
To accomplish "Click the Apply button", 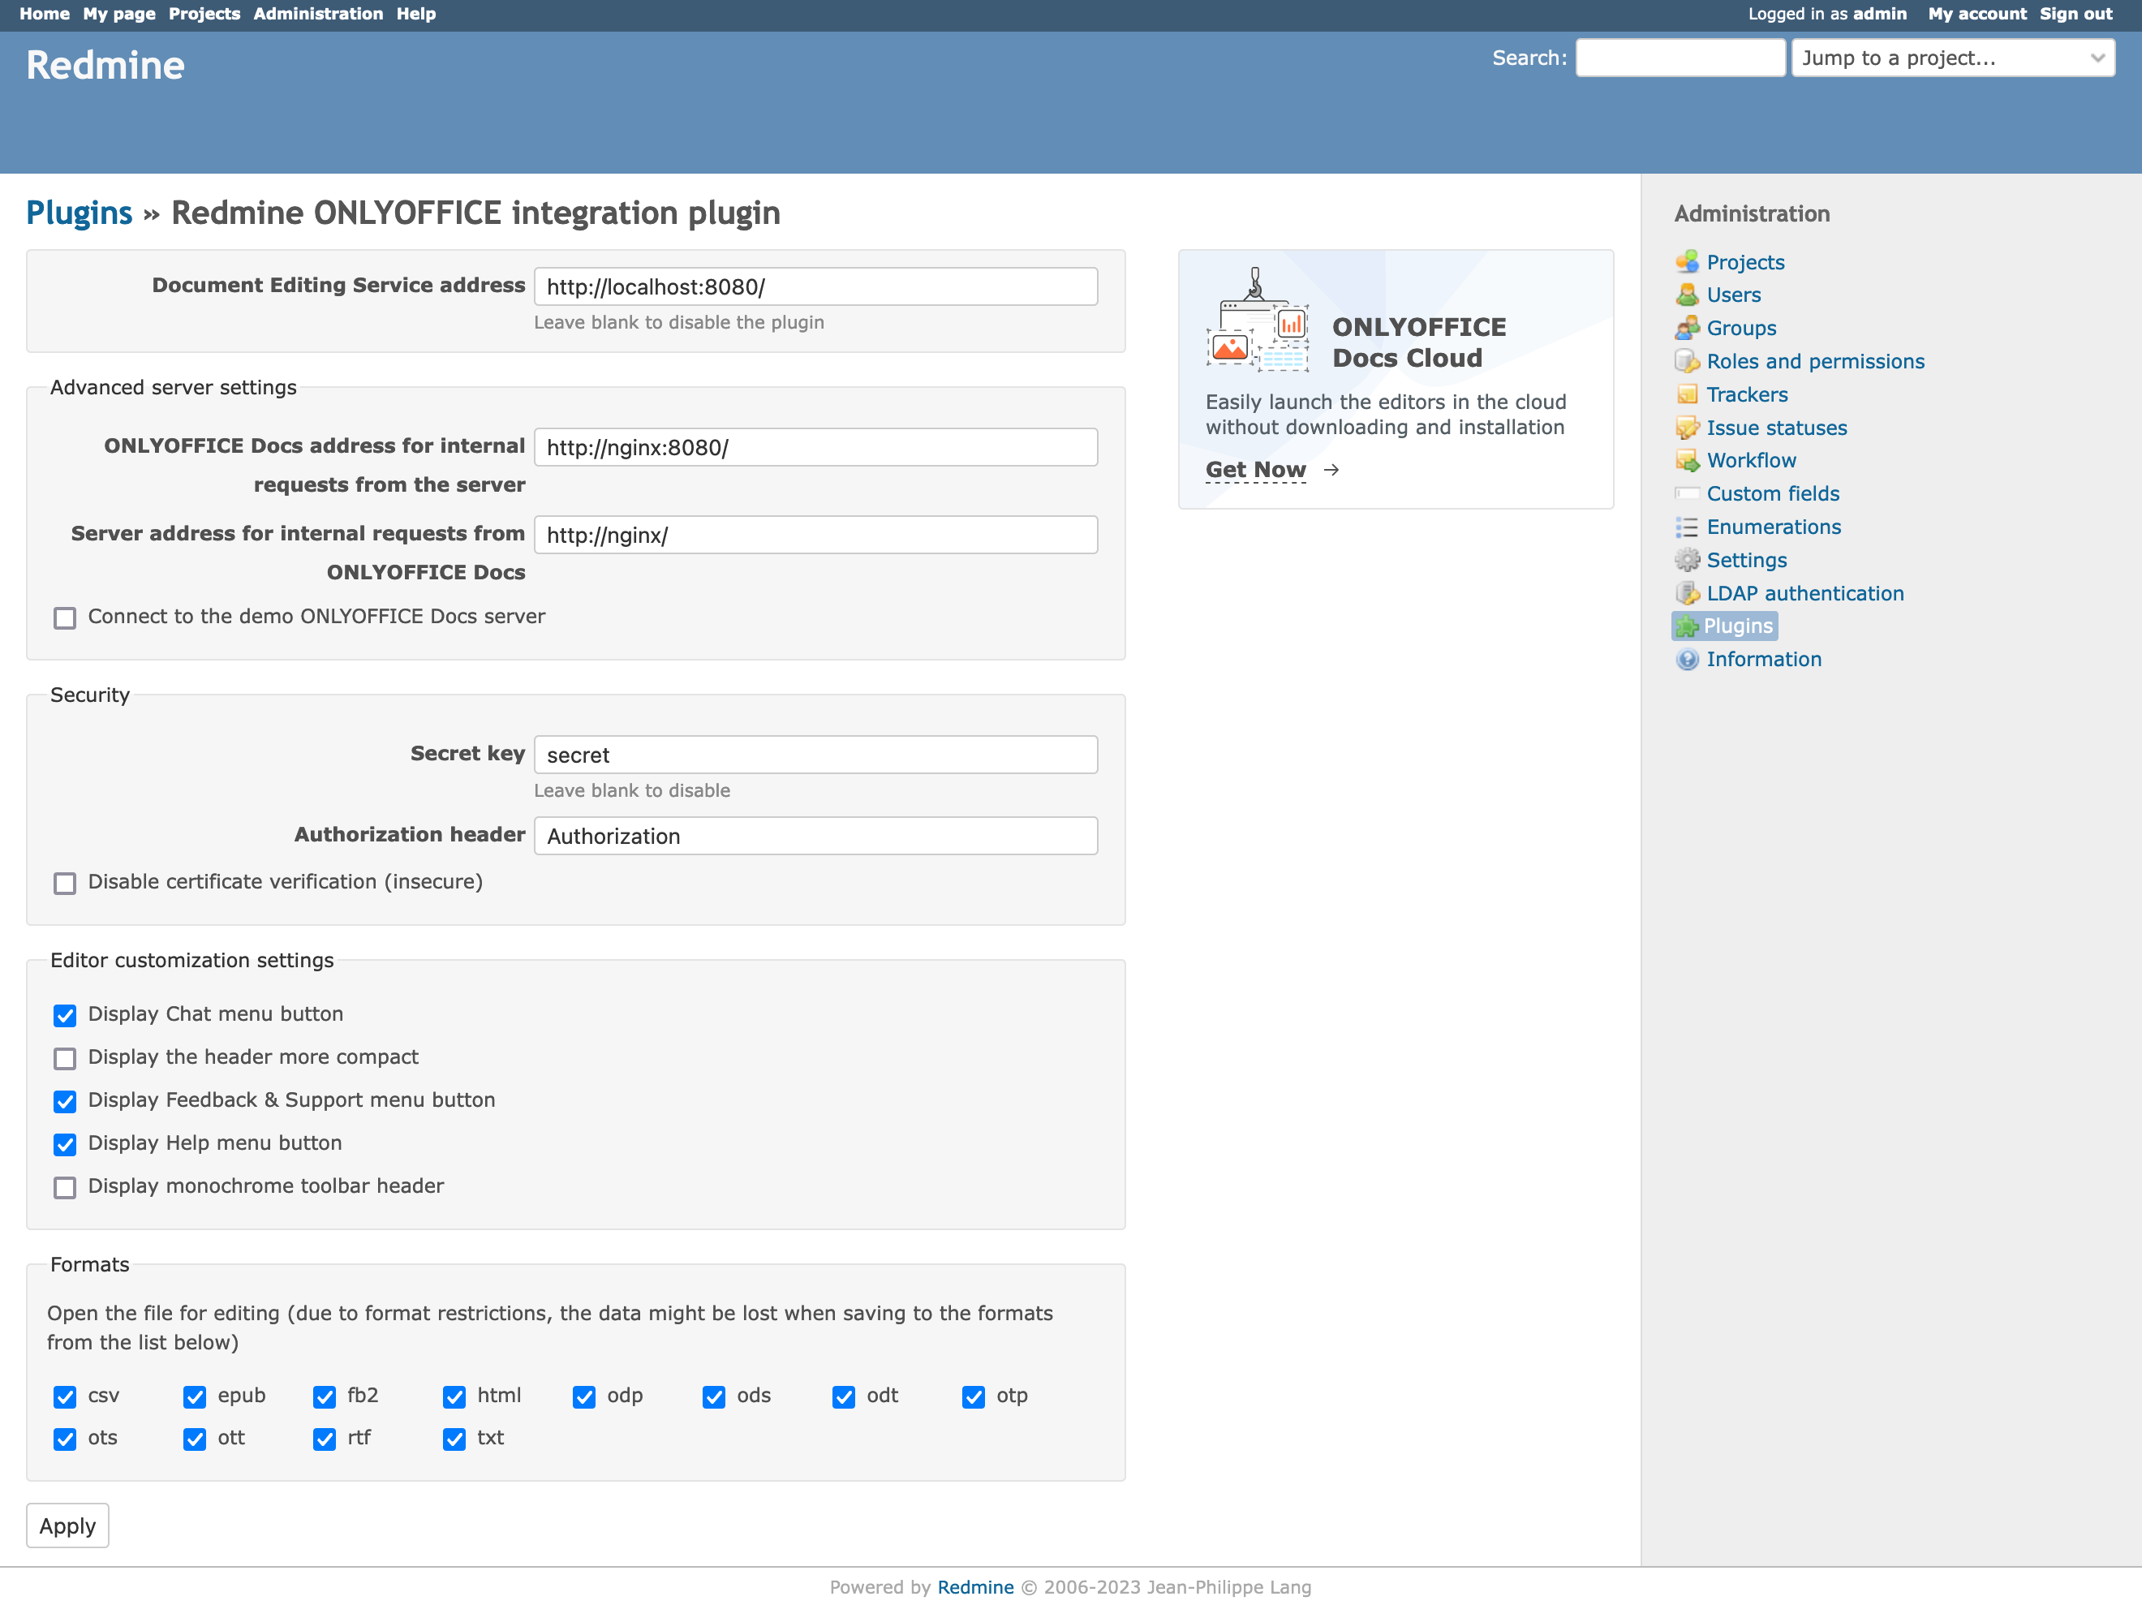I will tap(68, 1525).
